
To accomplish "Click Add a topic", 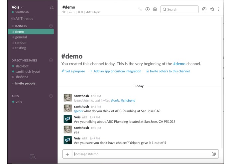I will pyautogui.click(x=93, y=12).
